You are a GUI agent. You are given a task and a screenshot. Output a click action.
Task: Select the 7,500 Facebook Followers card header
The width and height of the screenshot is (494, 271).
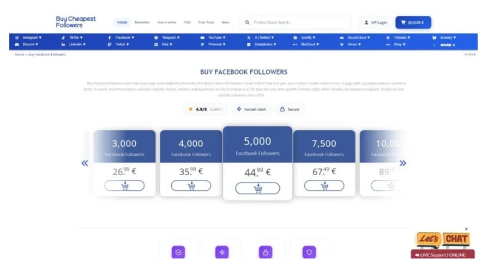(324, 147)
